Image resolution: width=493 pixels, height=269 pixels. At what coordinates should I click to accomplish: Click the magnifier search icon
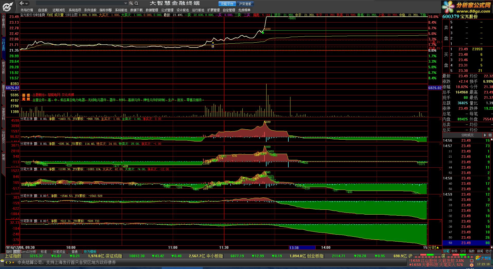tap(137, 3)
